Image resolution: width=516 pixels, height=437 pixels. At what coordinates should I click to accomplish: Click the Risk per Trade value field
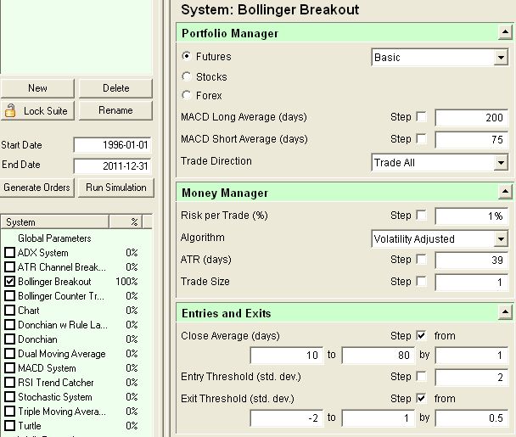[471, 216]
